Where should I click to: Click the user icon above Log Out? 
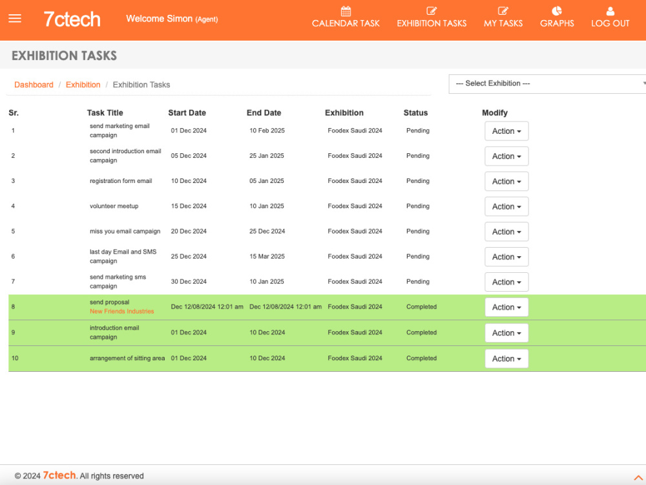(x=610, y=11)
